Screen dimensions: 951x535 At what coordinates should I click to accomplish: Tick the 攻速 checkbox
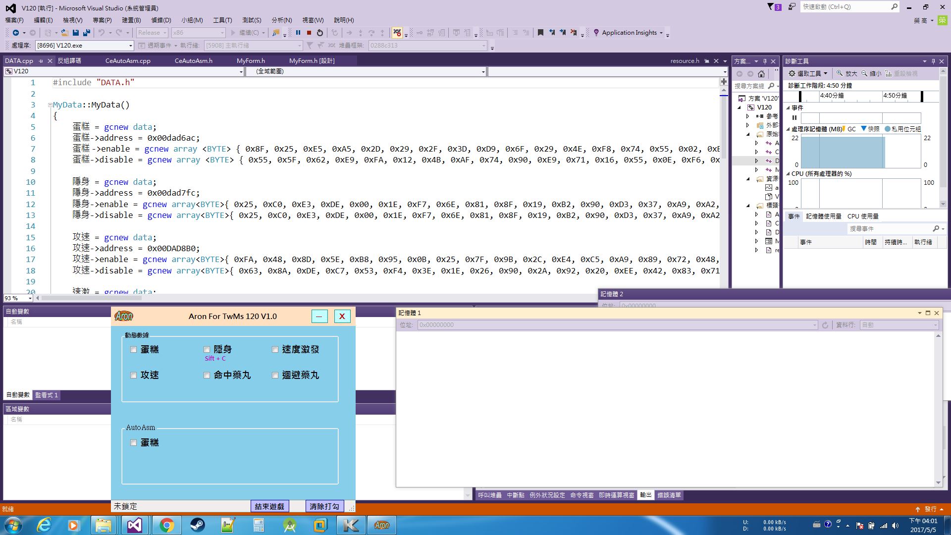pyautogui.click(x=133, y=375)
